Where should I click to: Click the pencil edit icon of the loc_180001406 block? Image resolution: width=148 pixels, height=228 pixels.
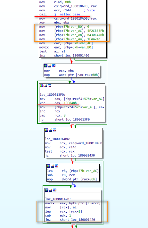click(50, 130)
